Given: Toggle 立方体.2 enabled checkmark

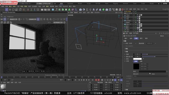Looking at the screenshot, I should [x=136, y=21].
